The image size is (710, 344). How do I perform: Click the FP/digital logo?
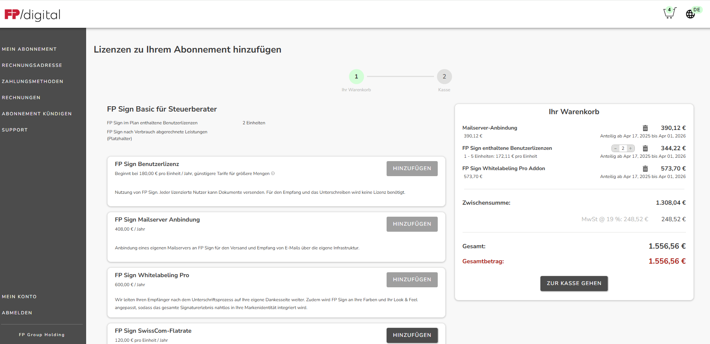click(x=32, y=14)
